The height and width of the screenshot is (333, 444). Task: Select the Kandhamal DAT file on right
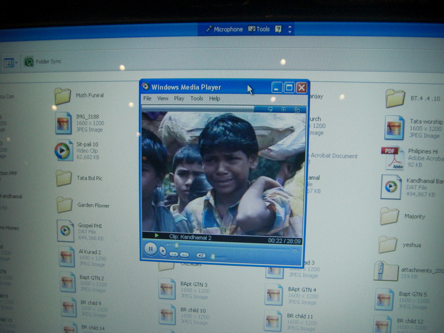coord(412,187)
